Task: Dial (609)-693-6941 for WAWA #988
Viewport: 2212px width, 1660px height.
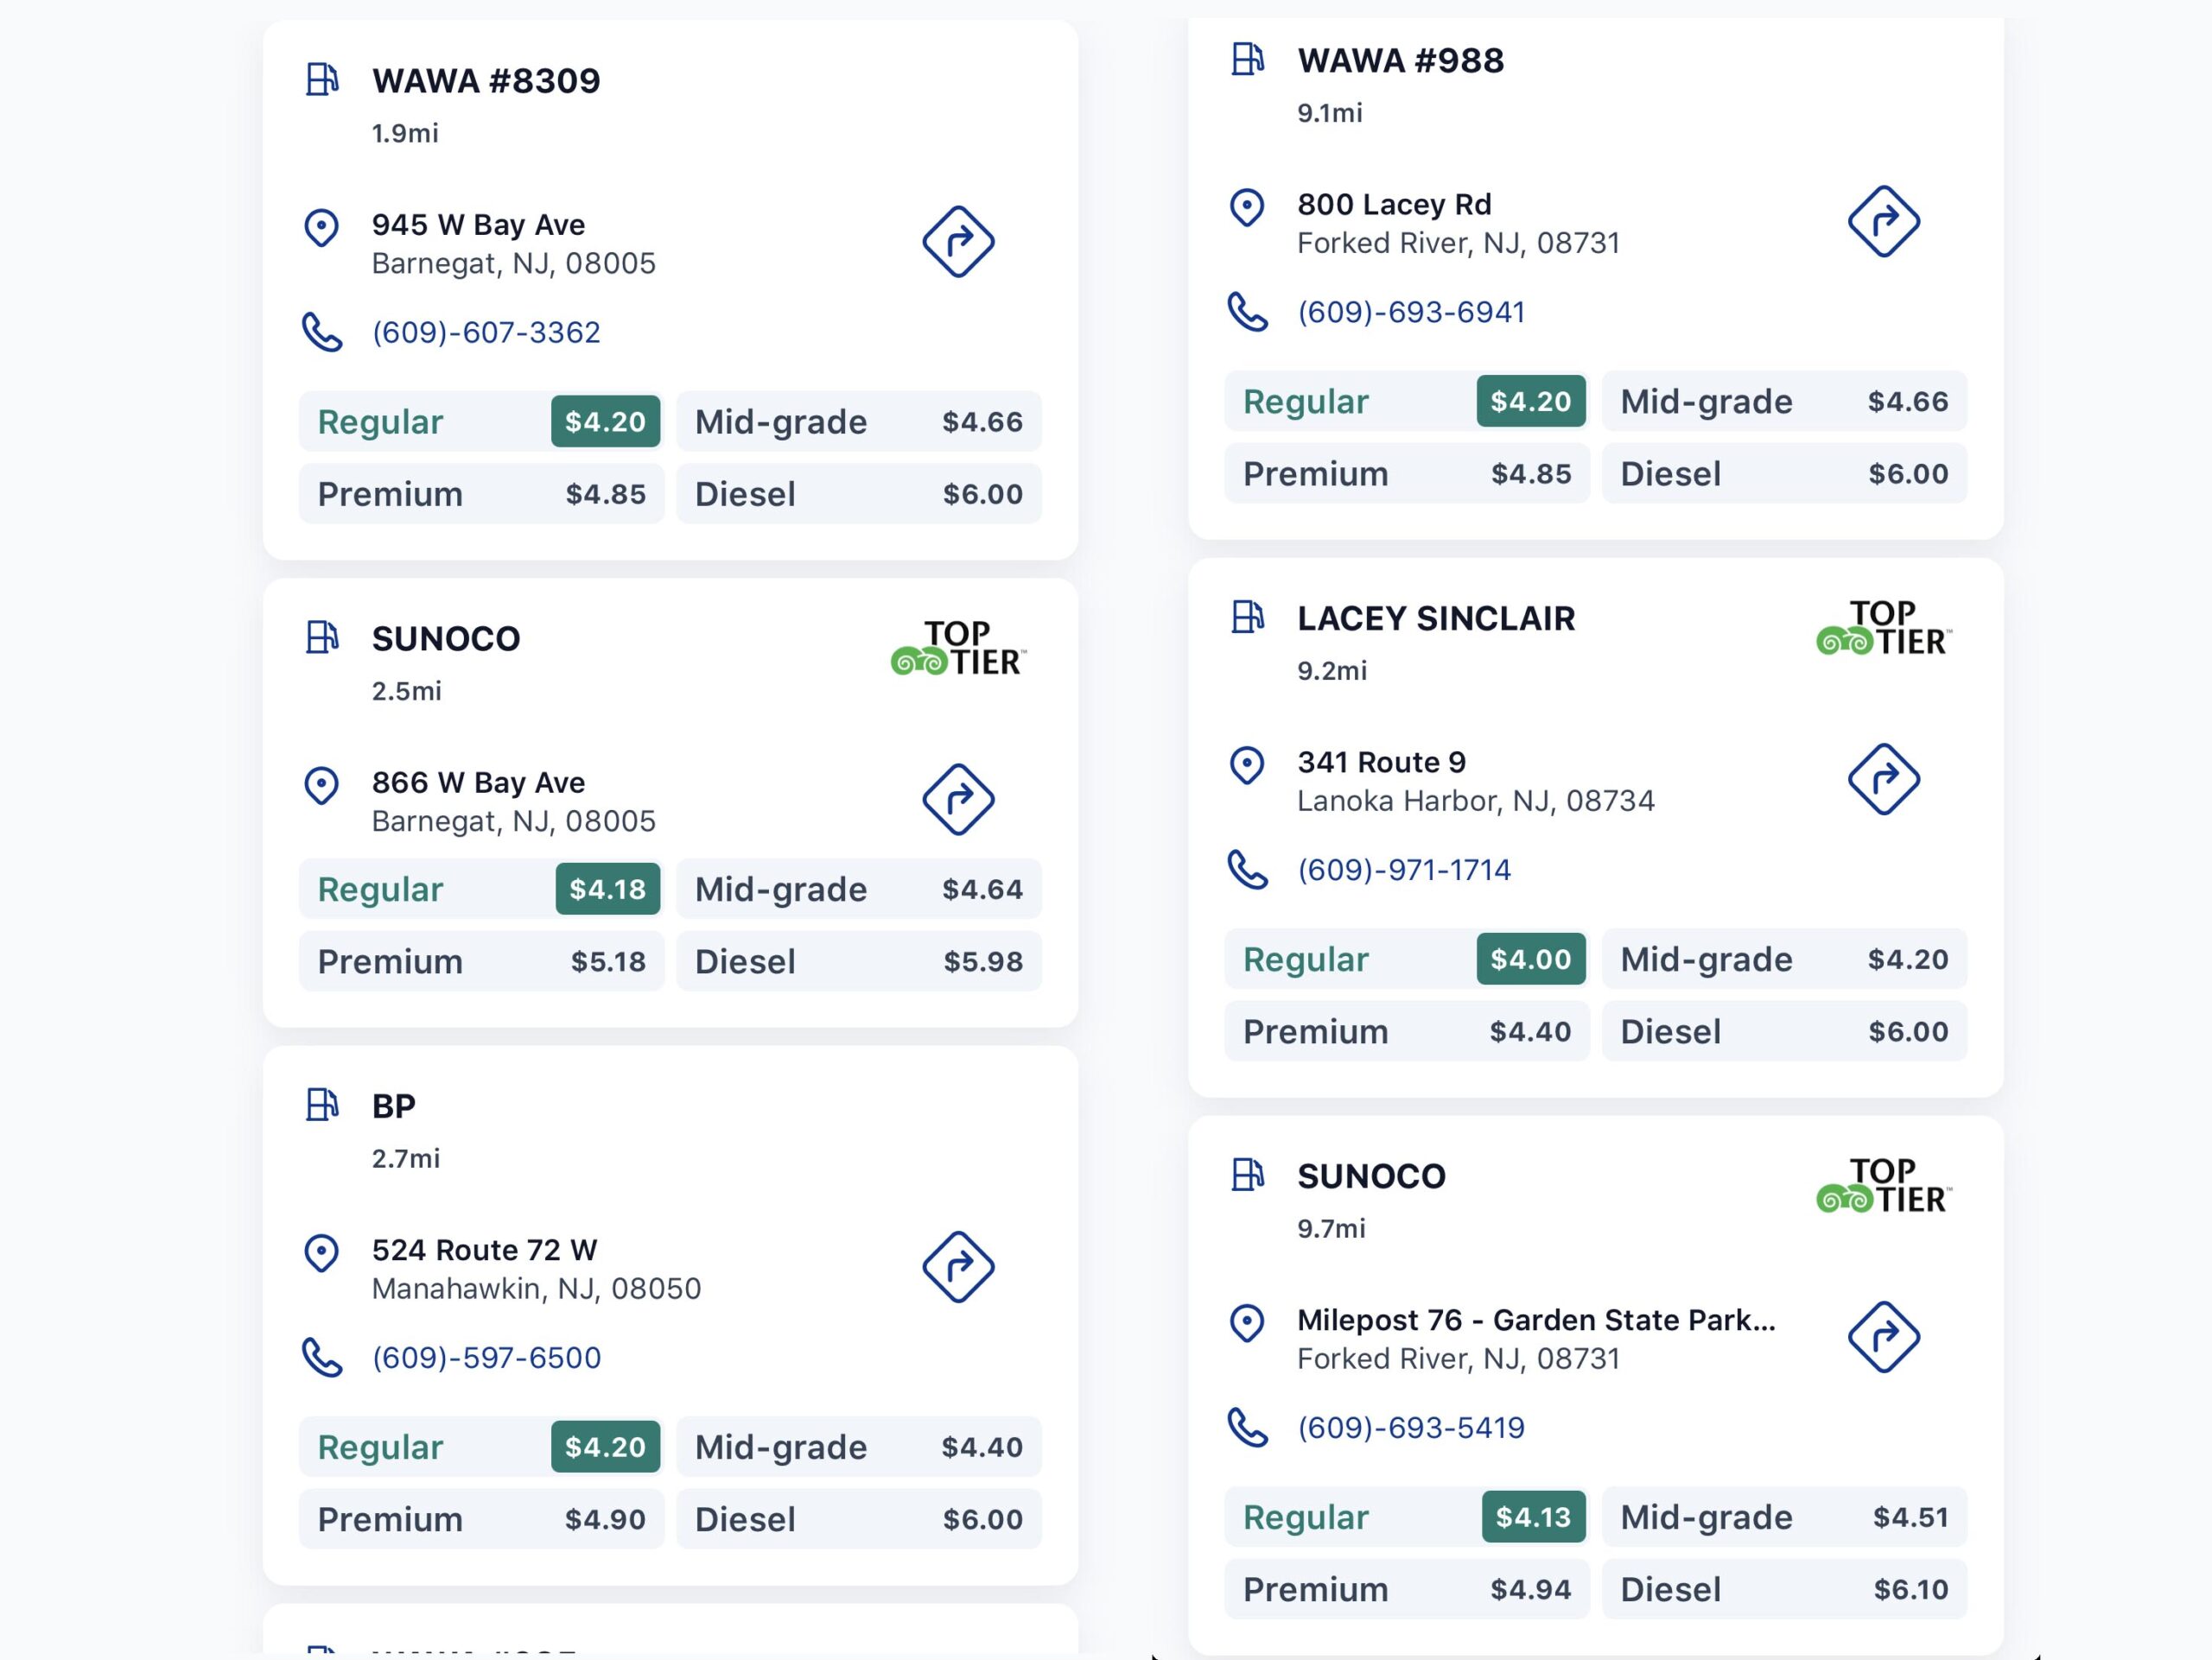Action: coord(1411,313)
